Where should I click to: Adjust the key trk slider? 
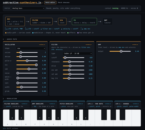click(74, 78)
